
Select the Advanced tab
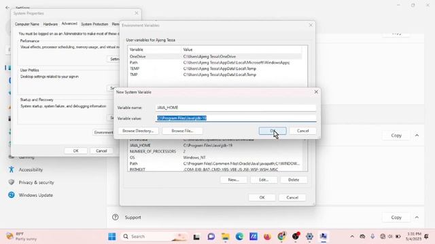(69, 24)
